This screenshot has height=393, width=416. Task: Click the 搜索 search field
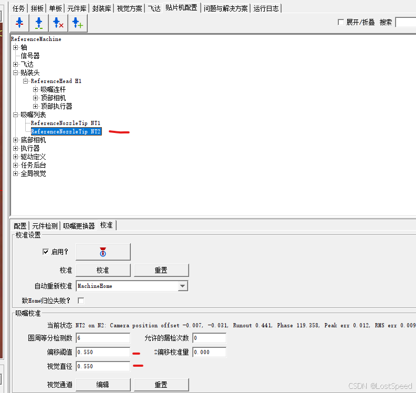tap(405, 22)
